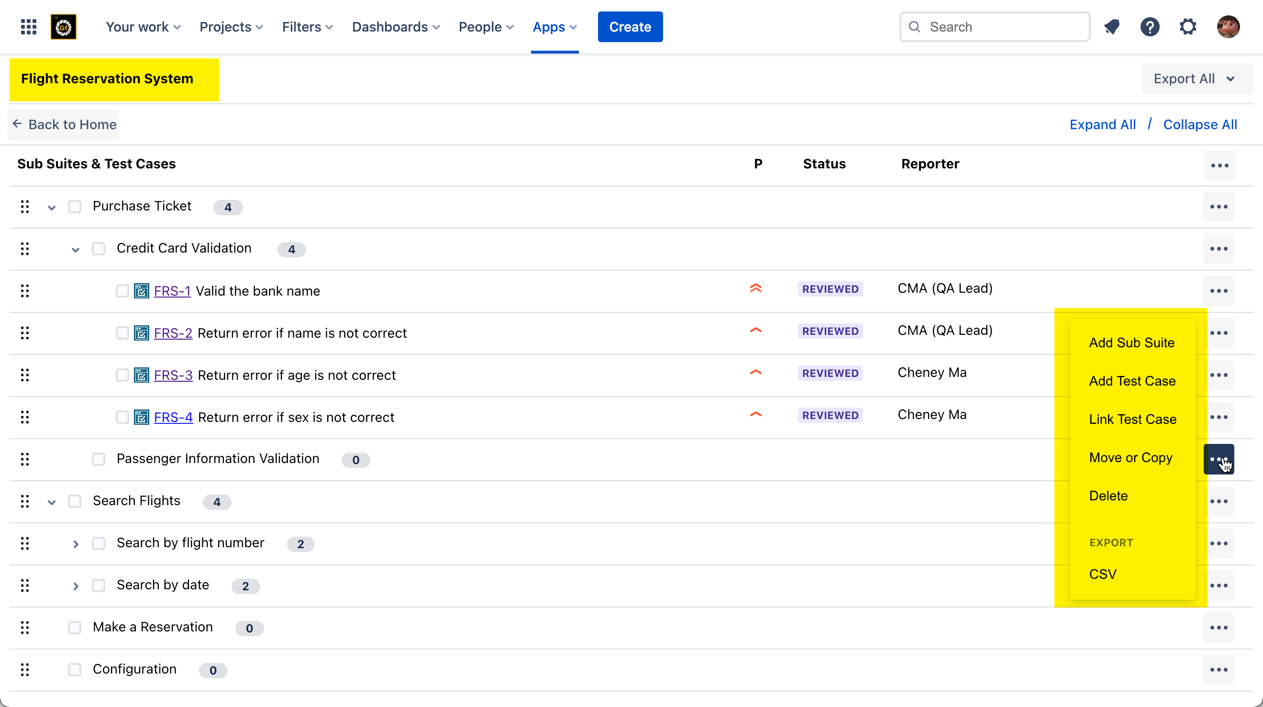The height and width of the screenshot is (707, 1263).
Task: Check the Purchase Ticket checkbox
Action: (x=75, y=207)
